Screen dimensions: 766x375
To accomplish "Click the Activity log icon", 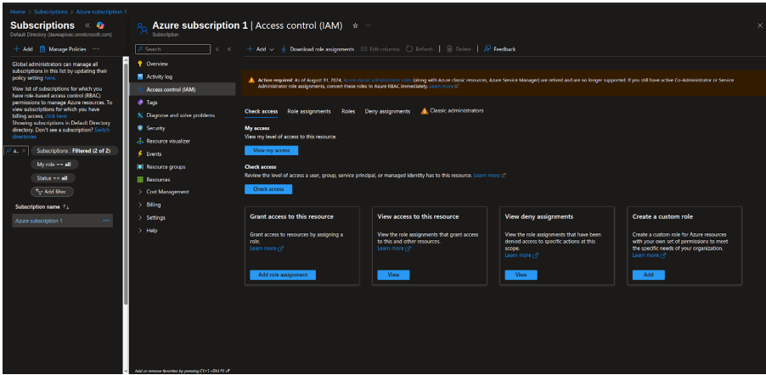I will [x=140, y=76].
